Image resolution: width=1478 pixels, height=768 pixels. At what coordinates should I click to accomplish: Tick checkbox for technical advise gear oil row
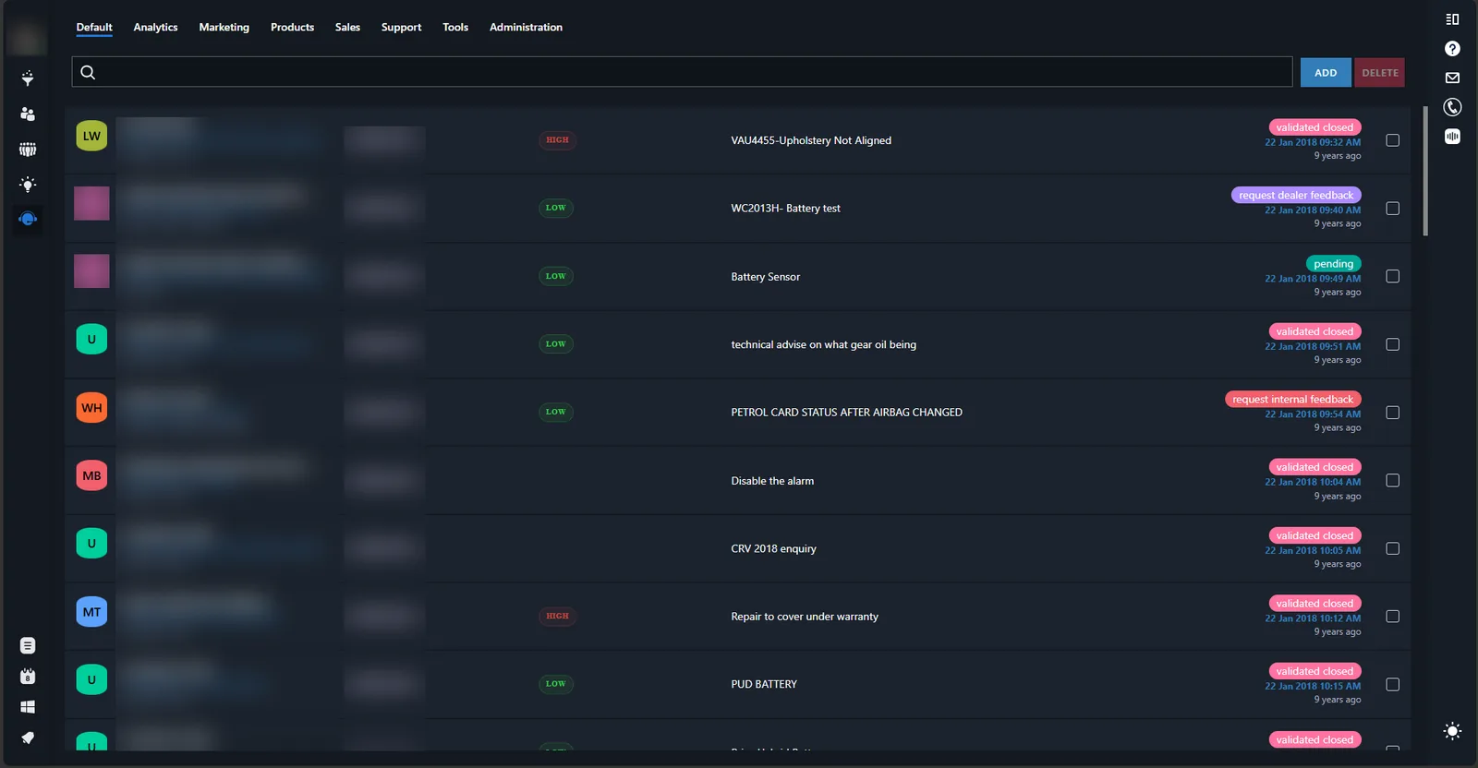1393,344
